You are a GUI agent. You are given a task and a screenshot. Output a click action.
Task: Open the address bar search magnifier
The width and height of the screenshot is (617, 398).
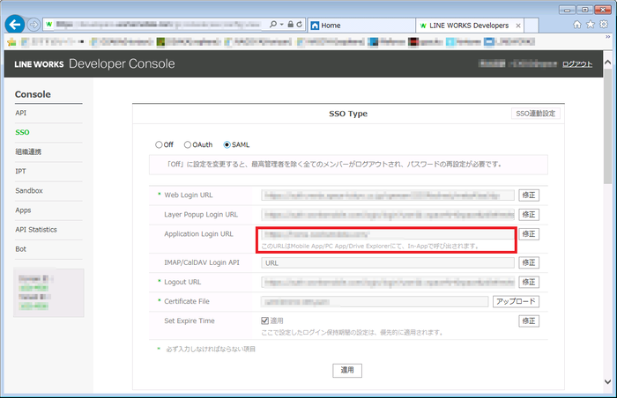[273, 25]
